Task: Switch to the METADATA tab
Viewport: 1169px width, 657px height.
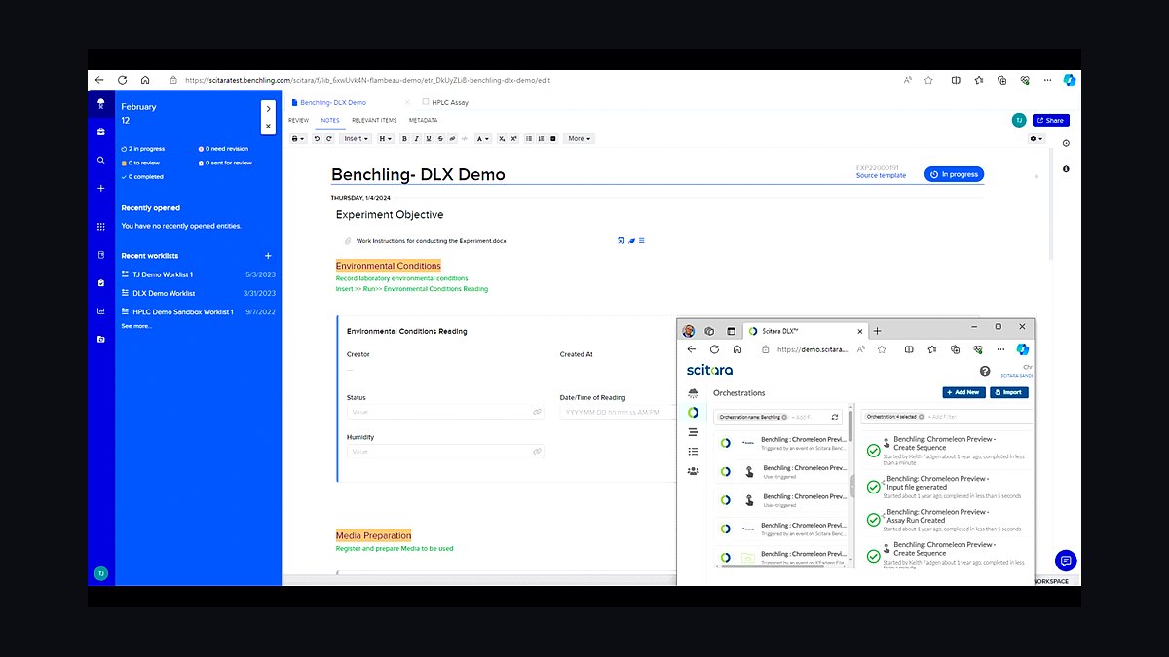Action: [x=423, y=121]
